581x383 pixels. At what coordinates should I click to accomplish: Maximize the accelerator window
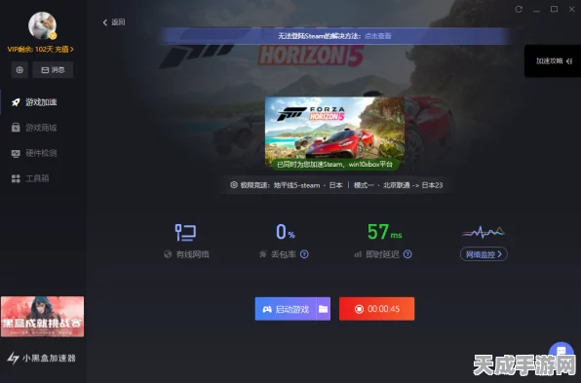tap(555, 10)
